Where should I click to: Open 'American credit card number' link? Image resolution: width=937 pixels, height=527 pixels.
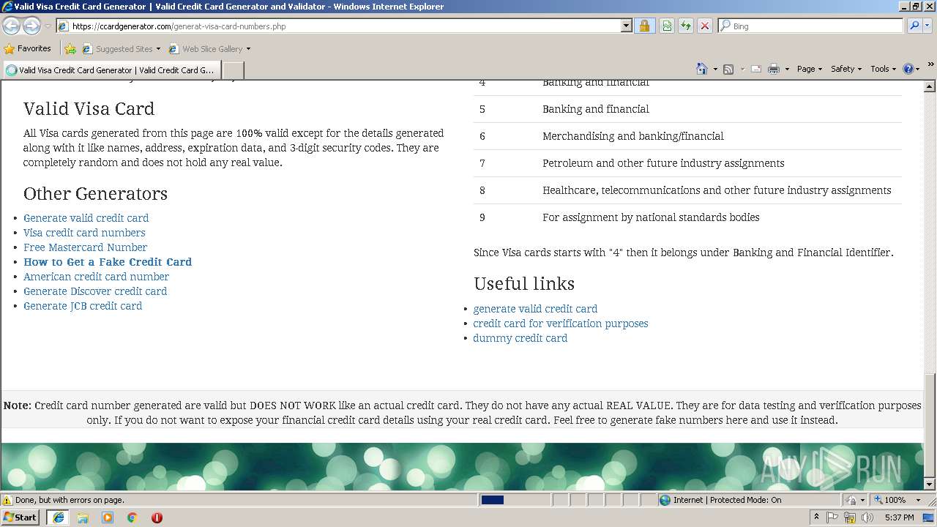96,277
